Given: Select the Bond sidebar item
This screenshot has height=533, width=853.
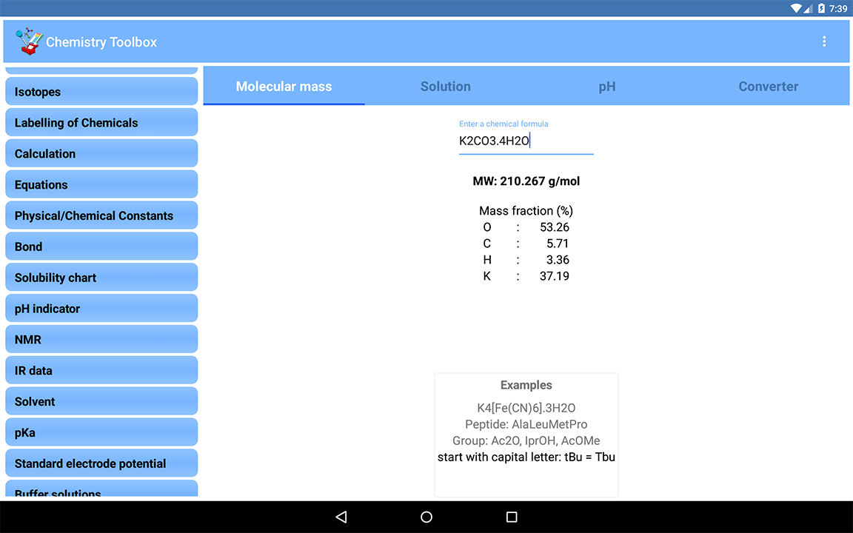Looking at the screenshot, I should pyautogui.click(x=101, y=247).
